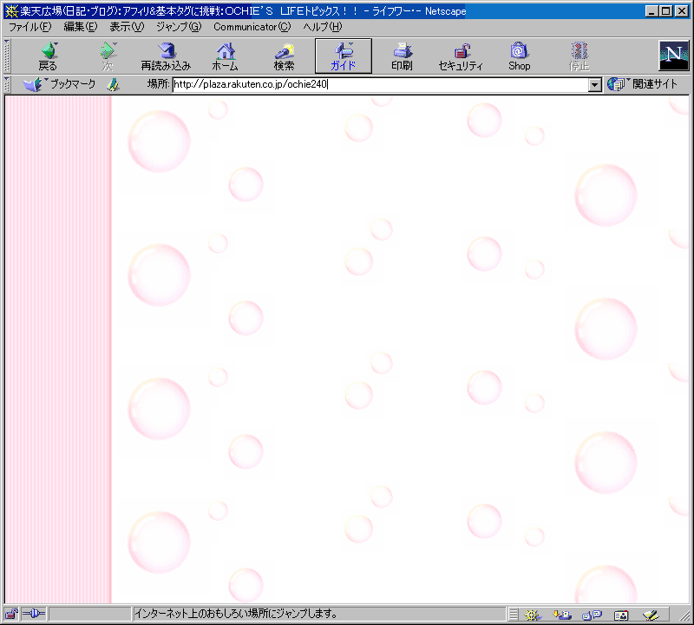Collapse the navigation toolbar grip handle
Viewport: 694px width, 625px height.
coord(7,56)
